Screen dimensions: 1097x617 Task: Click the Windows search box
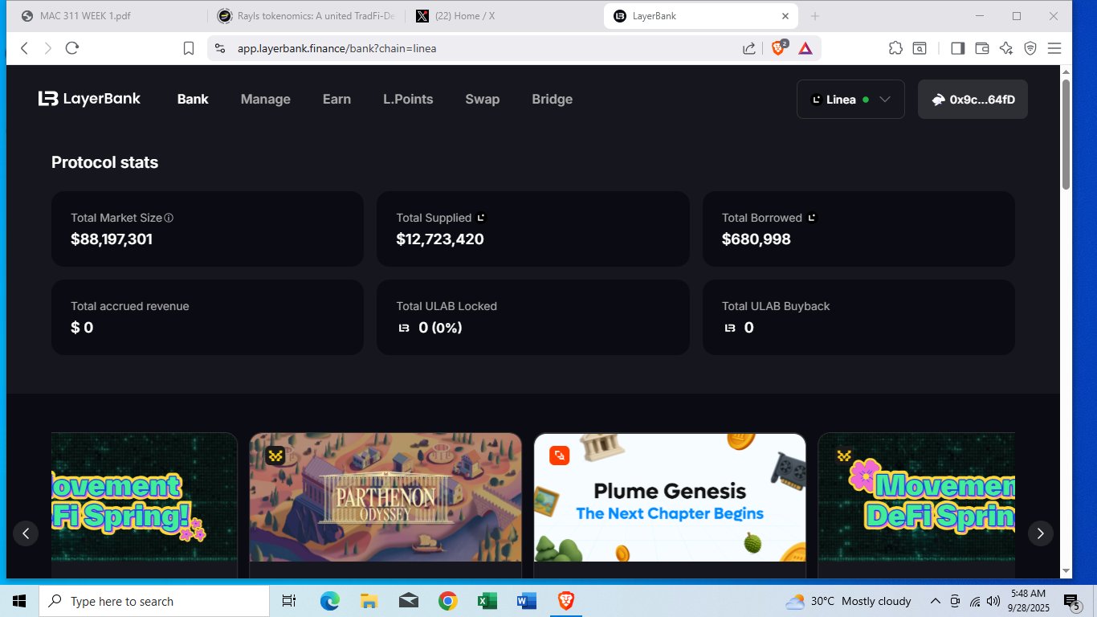click(x=153, y=601)
